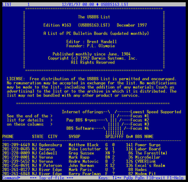188x182 pixels.
Task: Click phone number 201-209-4649
Action: (16, 145)
